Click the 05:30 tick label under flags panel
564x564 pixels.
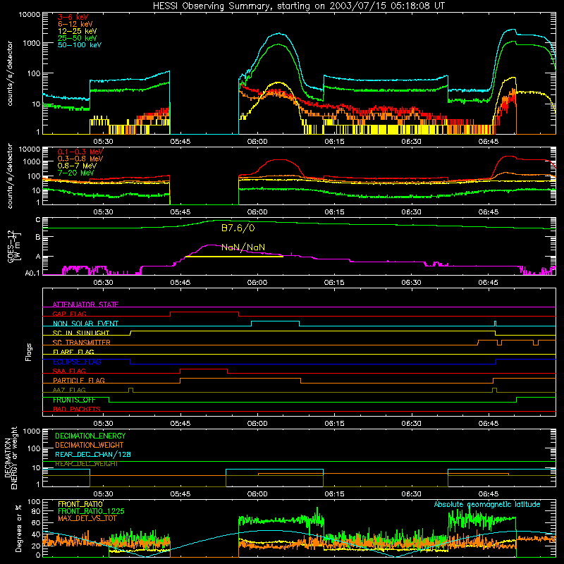click(103, 424)
